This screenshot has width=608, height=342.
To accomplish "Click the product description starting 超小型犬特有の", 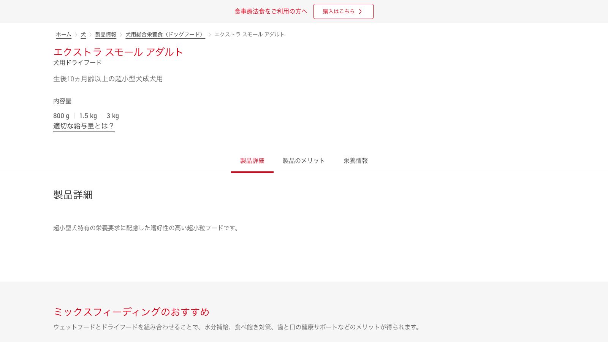I will [x=147, y=228].
